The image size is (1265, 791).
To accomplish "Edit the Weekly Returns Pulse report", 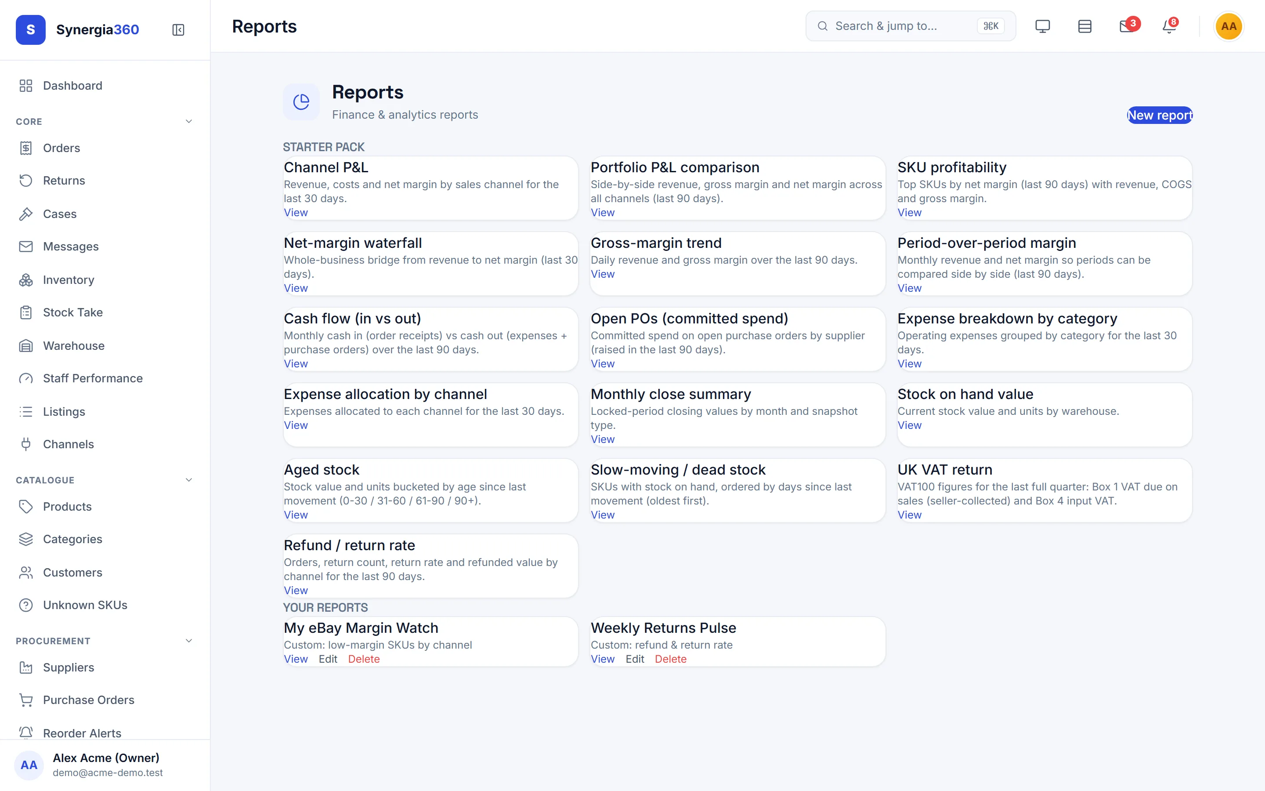I will tap(635, 659).
